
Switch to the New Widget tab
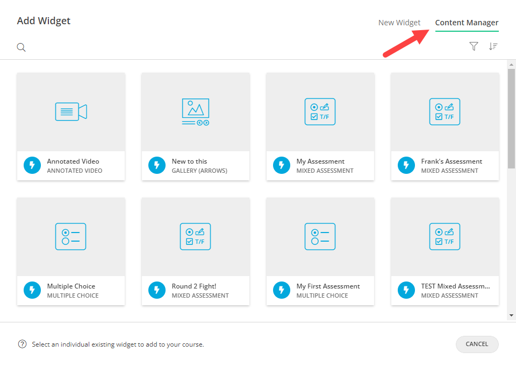coord(399,22)
